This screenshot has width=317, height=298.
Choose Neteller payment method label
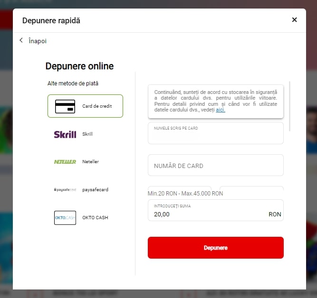point(91,162)
